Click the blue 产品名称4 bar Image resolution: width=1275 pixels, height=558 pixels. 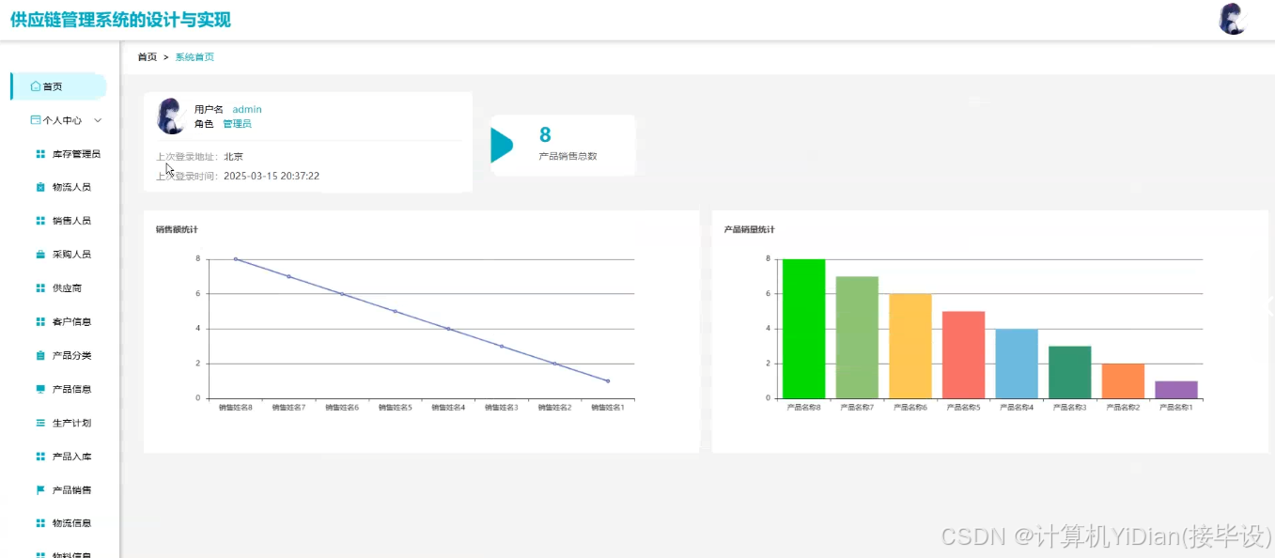1017,364
